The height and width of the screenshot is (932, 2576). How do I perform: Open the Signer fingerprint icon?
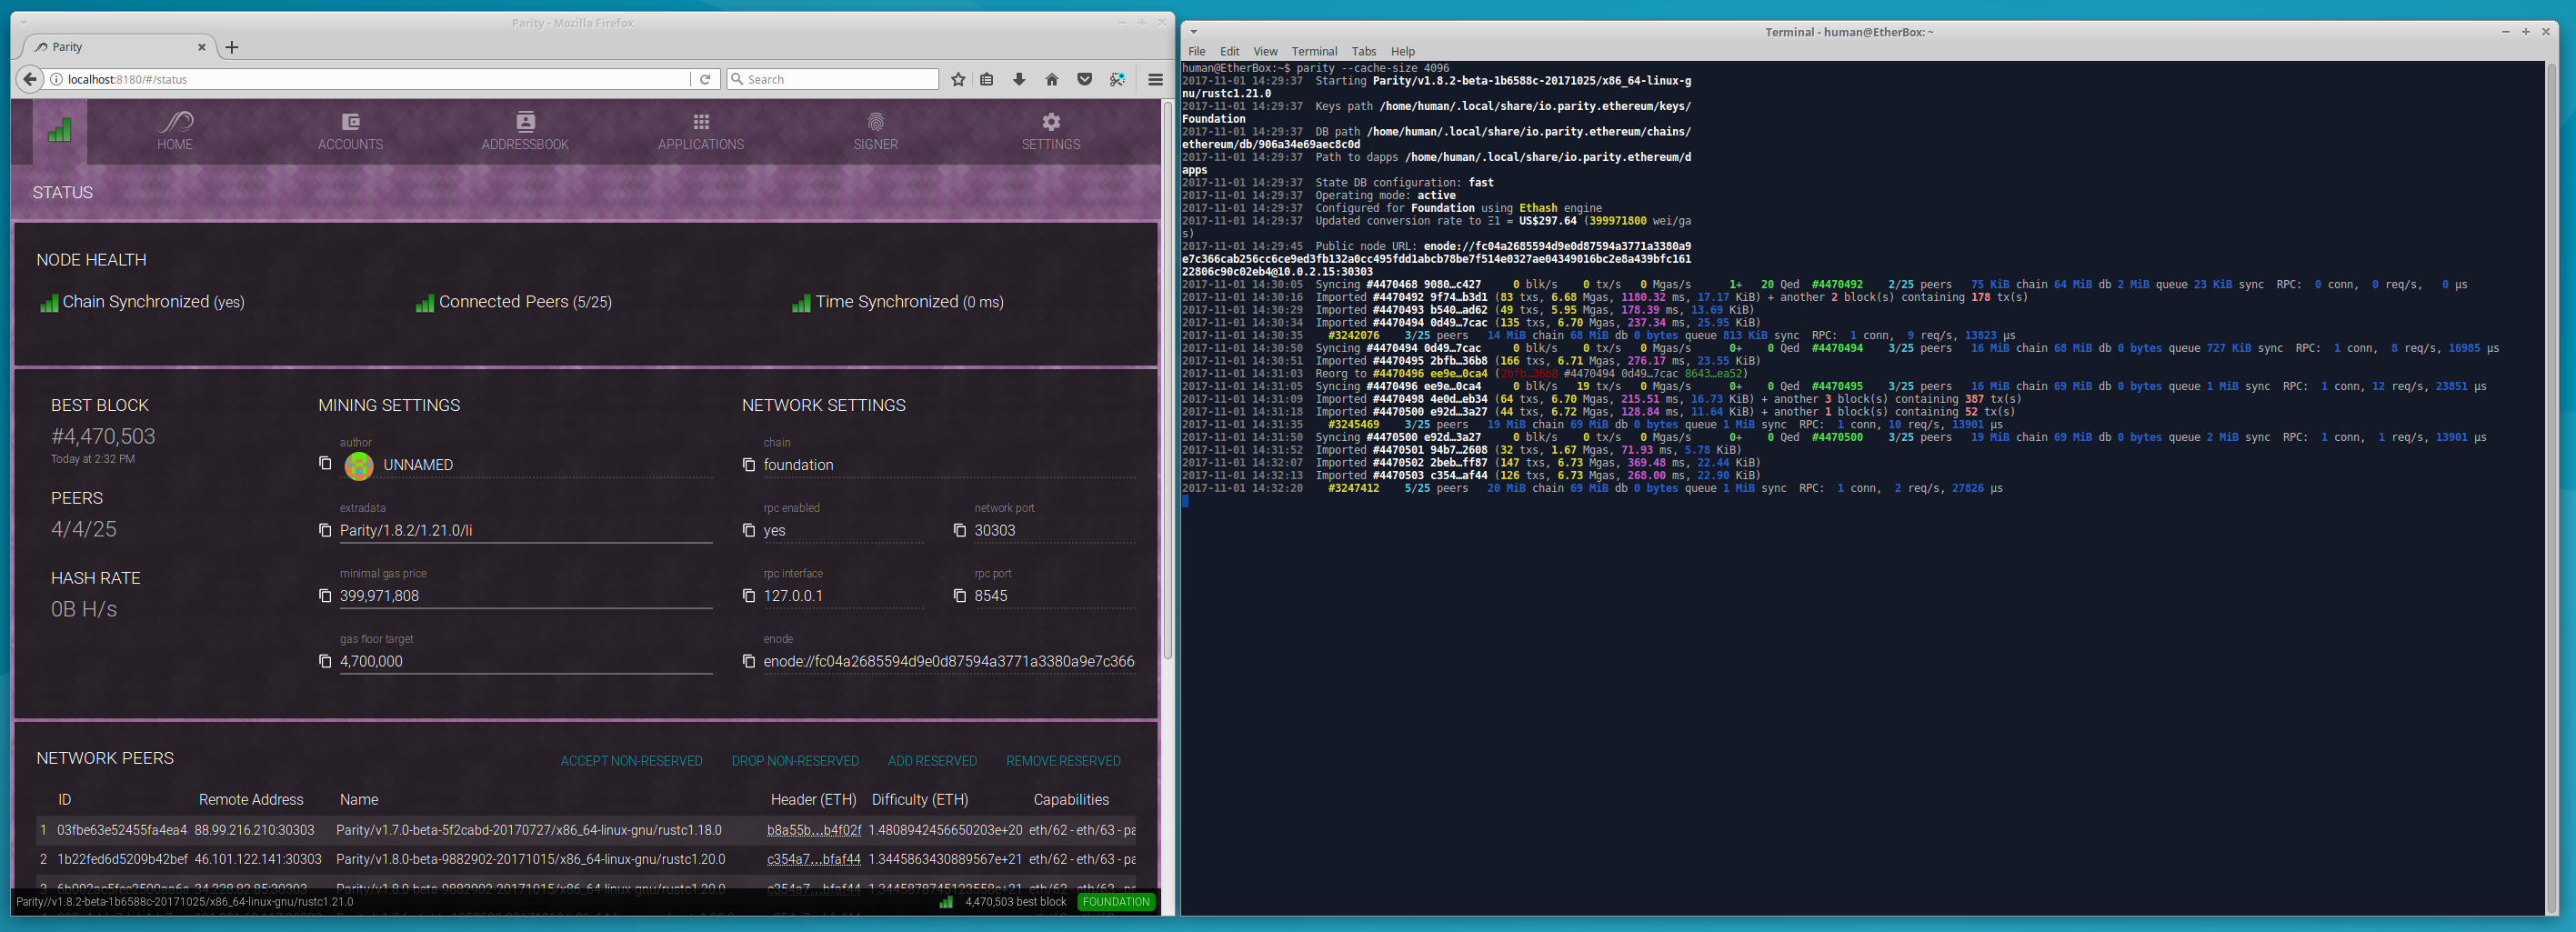click(875, 122)
